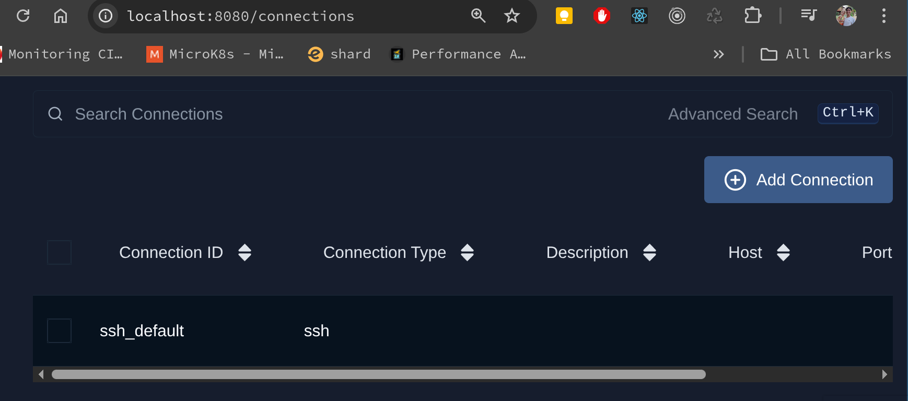Sort table by Connection Type

(x=467, y=253)
